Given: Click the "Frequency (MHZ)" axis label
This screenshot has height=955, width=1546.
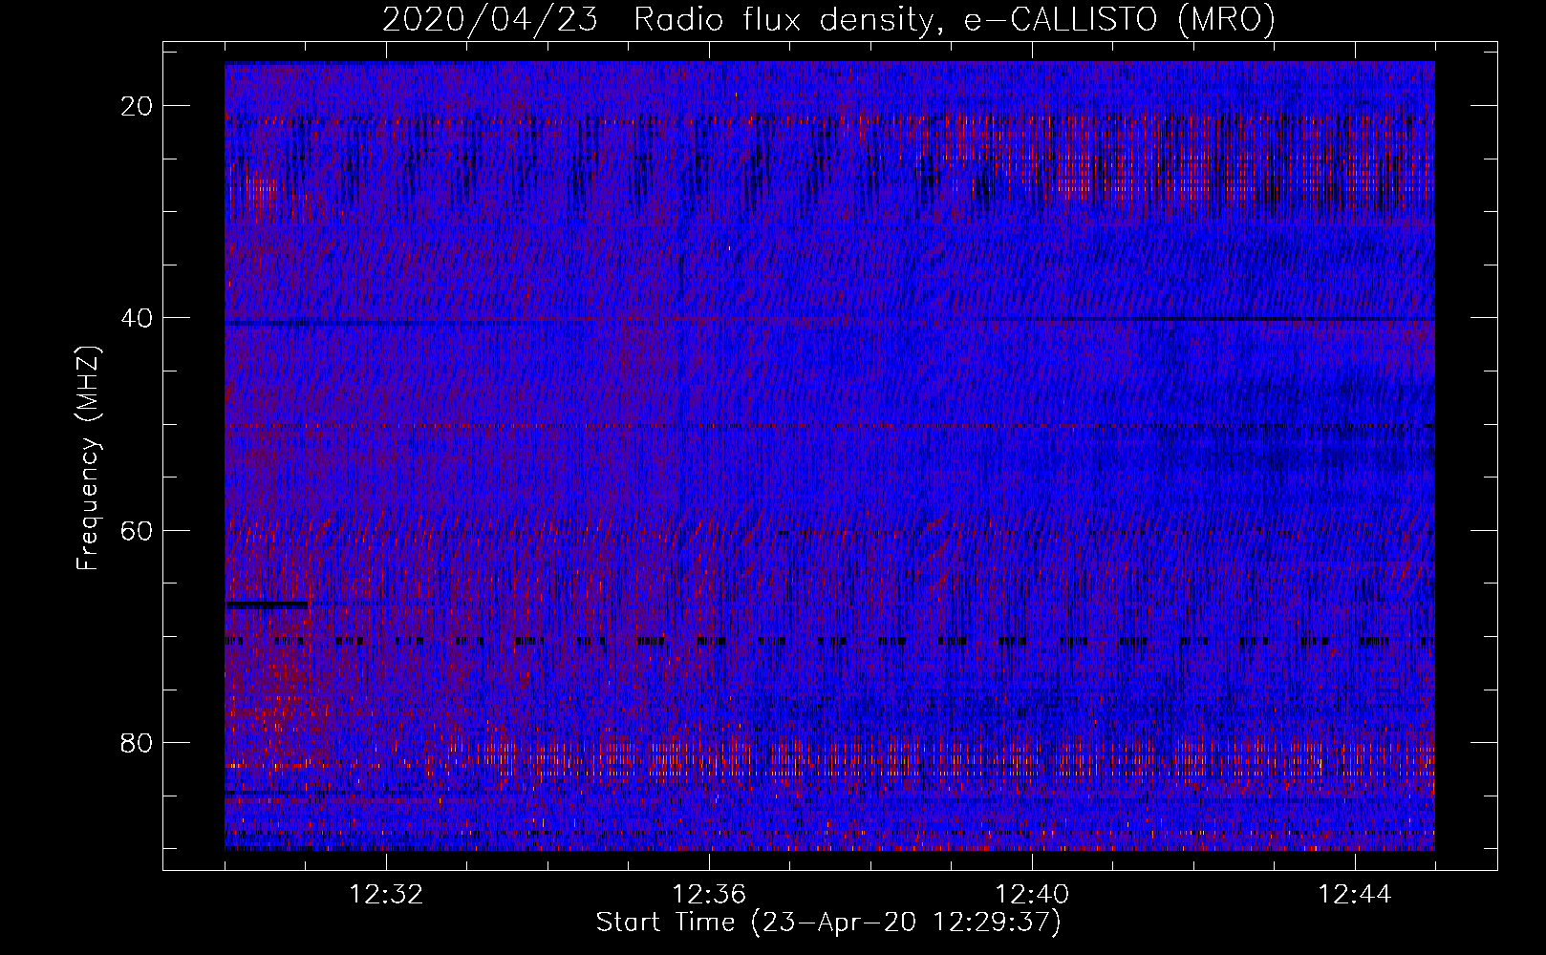Looking at the screenshot, I should click(x=88, y=457).
